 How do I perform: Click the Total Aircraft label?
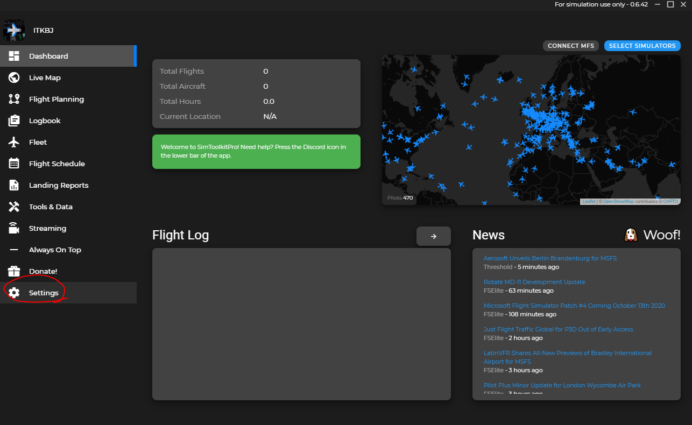pos(182,86)
